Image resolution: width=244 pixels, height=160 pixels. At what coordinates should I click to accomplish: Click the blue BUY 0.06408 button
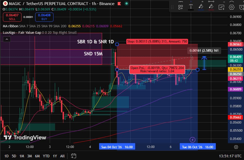(44, 17)
